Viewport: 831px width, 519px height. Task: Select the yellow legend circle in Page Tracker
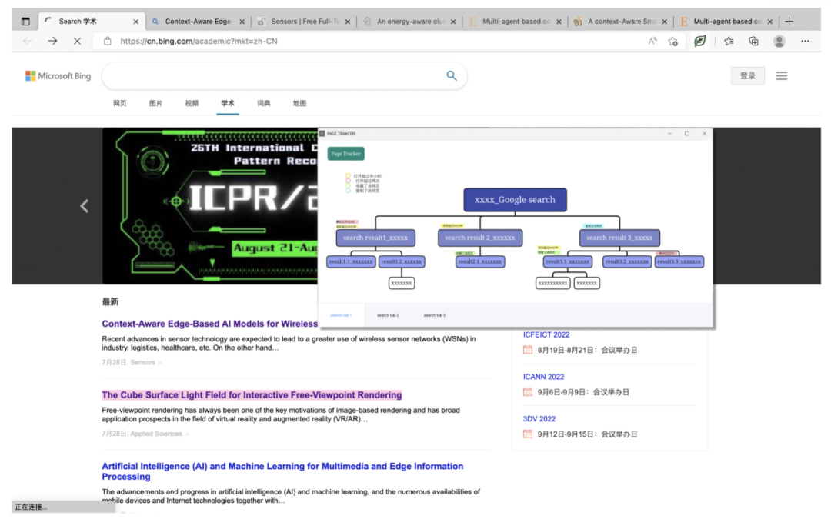(348, 175)
